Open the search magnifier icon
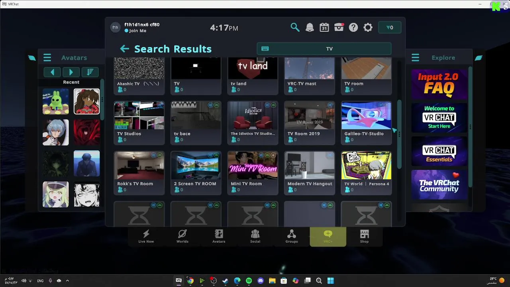Image resolution: width=510 pixels, height=287 pixels. tap(295, 28)
